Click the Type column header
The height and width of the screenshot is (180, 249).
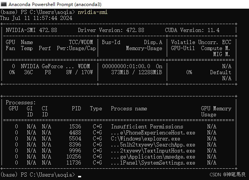96,108
